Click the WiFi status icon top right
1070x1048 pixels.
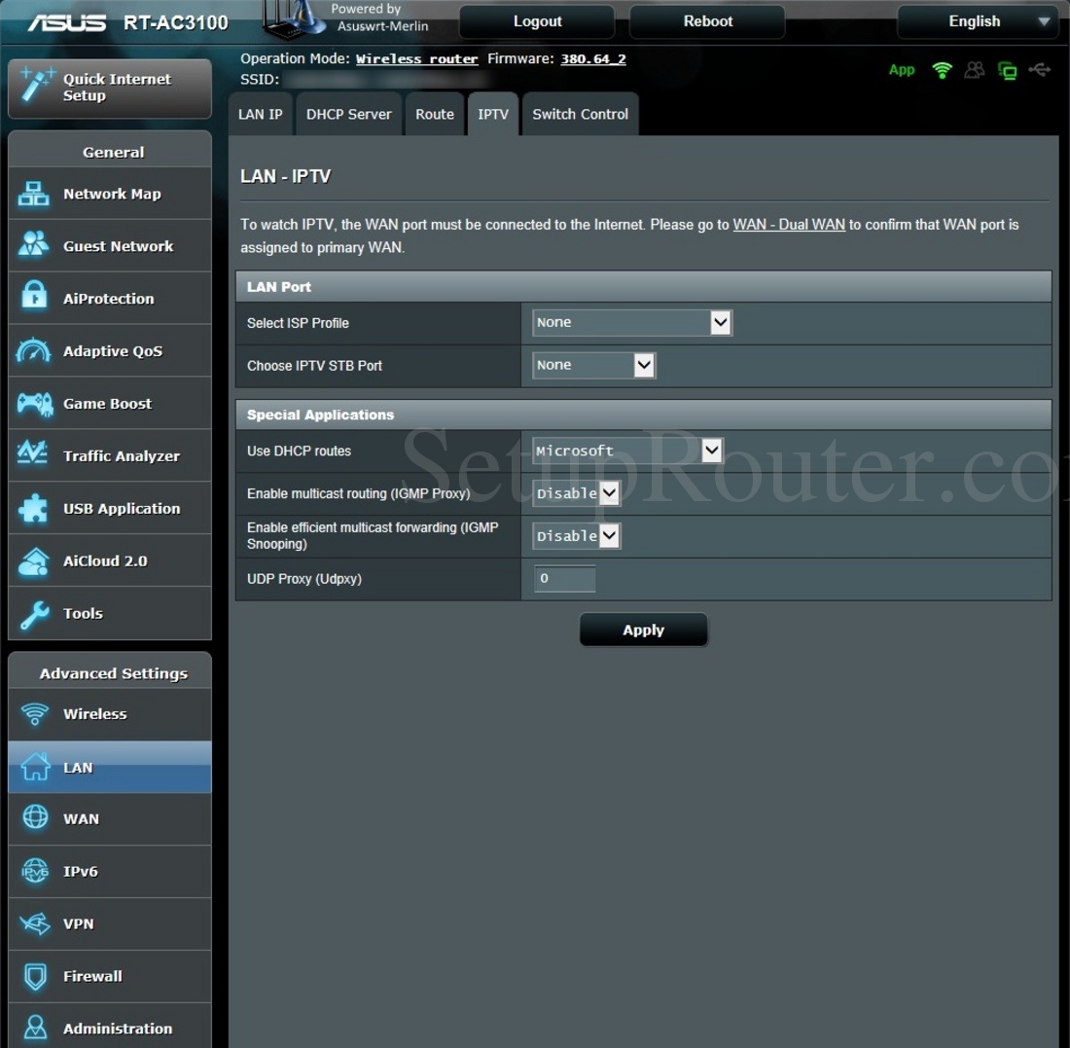click(x=942, y=69)
